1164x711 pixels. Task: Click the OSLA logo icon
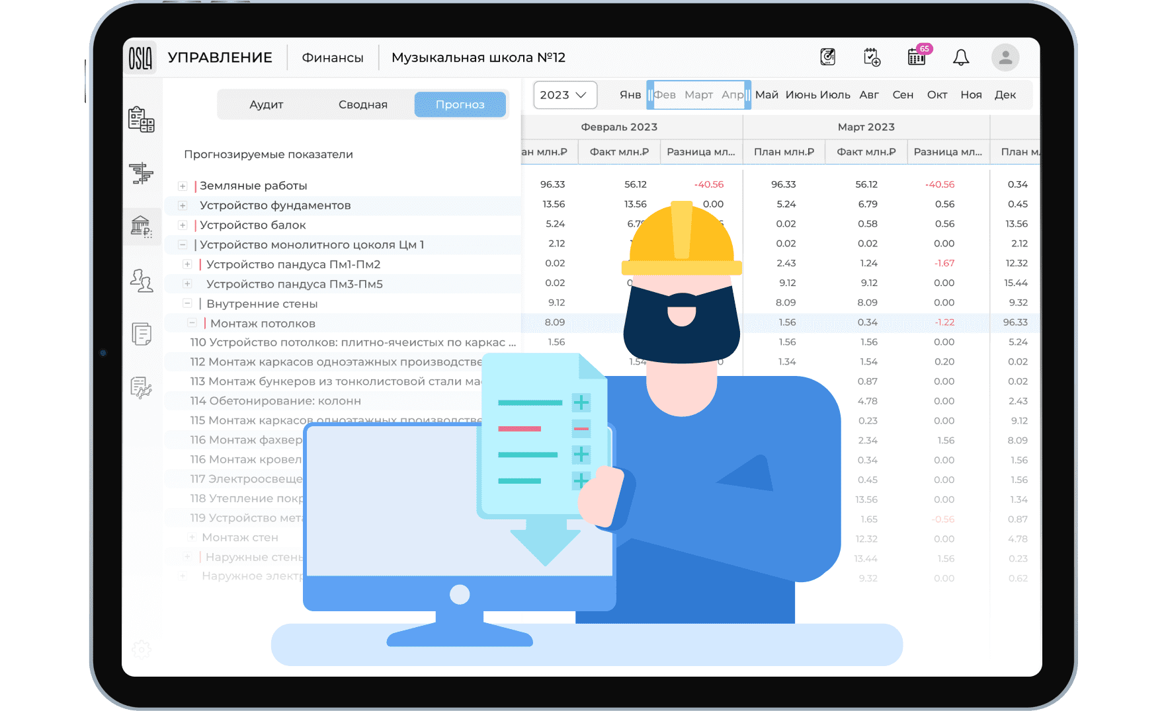[140, 58]
